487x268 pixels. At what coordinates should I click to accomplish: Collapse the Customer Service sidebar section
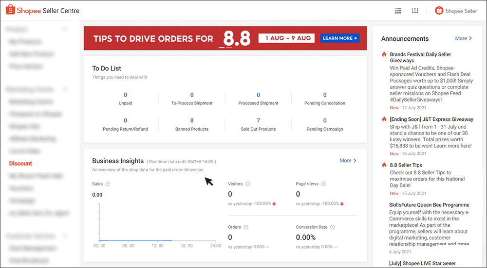click(66, 236)
